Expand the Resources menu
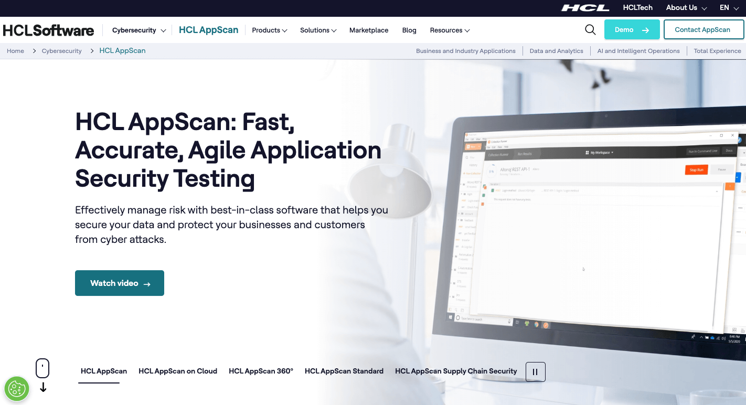Image resolution: width=746 pixels, height=405 pixels. (x=450, y=30)
